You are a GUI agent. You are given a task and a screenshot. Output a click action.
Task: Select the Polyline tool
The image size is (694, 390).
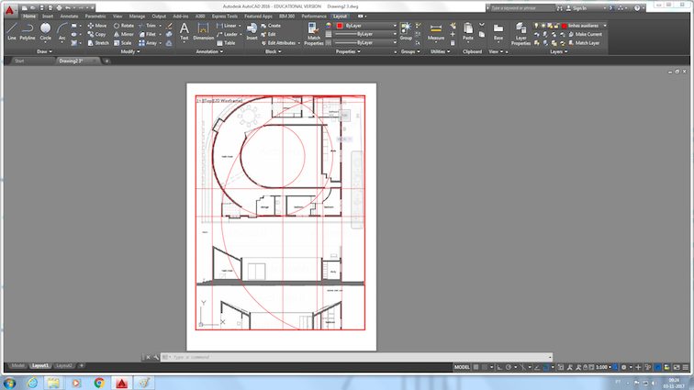pos(28,32)
